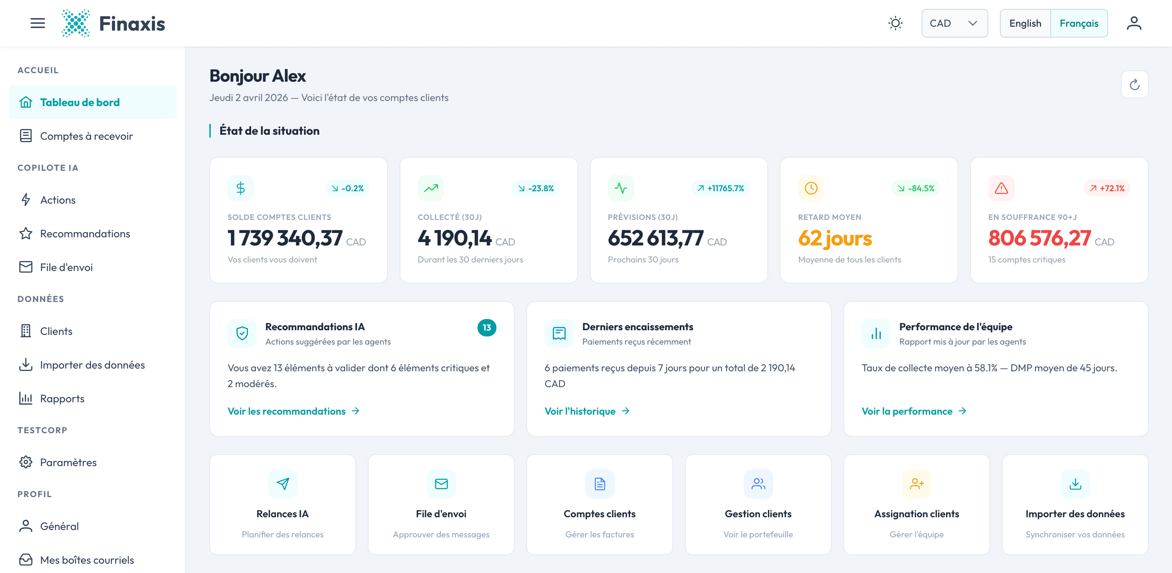Viewport: 1172px width, 573px height.
Task: Open the user profile icon
Action: pyautogui.click(x=1134, y=23)
